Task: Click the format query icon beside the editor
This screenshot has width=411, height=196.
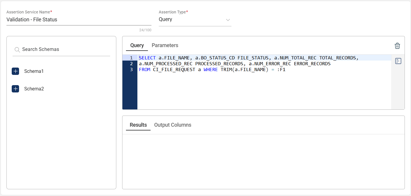Action: tap(398, 61)
